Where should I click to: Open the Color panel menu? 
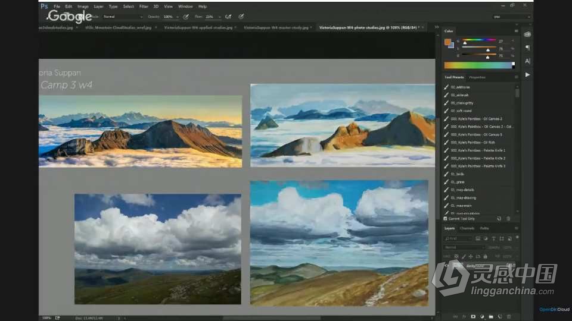516,31
